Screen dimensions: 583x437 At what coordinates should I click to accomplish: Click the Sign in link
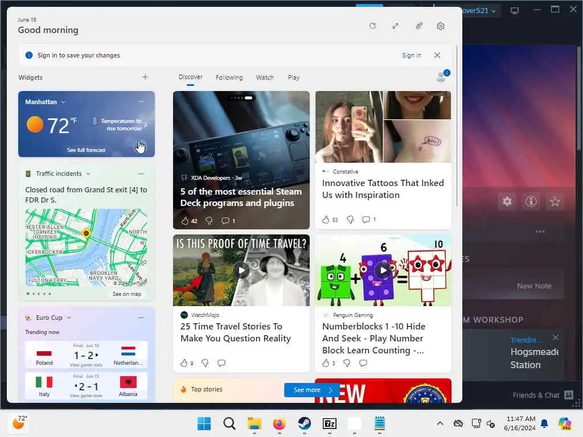click(x=411, y=55)
